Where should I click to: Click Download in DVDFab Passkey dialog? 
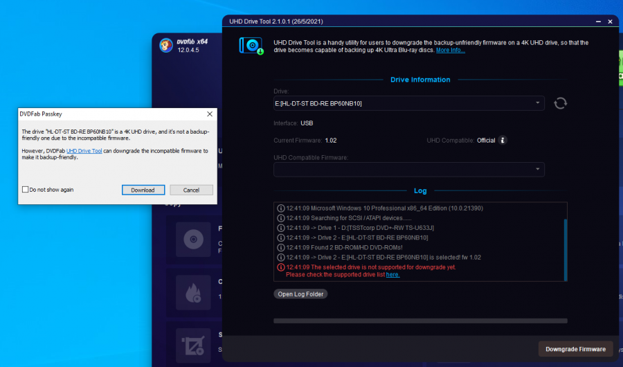click(143, 190)
